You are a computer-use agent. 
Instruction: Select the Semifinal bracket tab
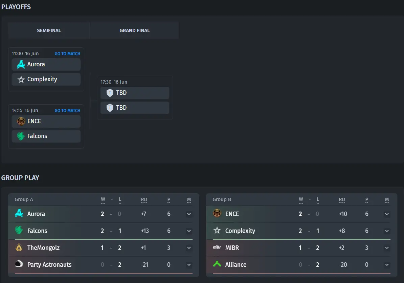(49, 30)
